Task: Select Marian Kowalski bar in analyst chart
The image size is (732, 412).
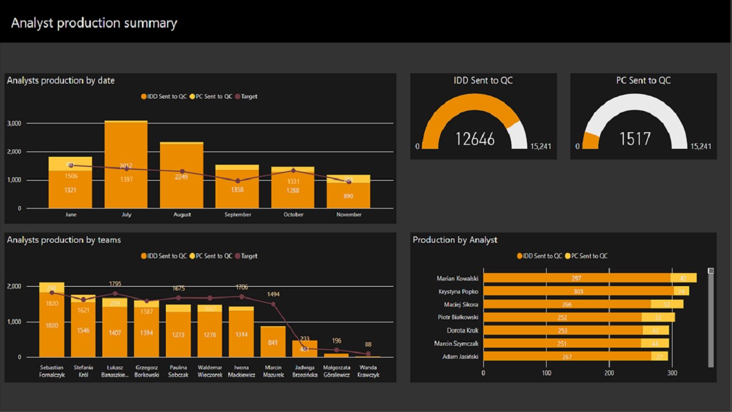Action: pos(590,278)
